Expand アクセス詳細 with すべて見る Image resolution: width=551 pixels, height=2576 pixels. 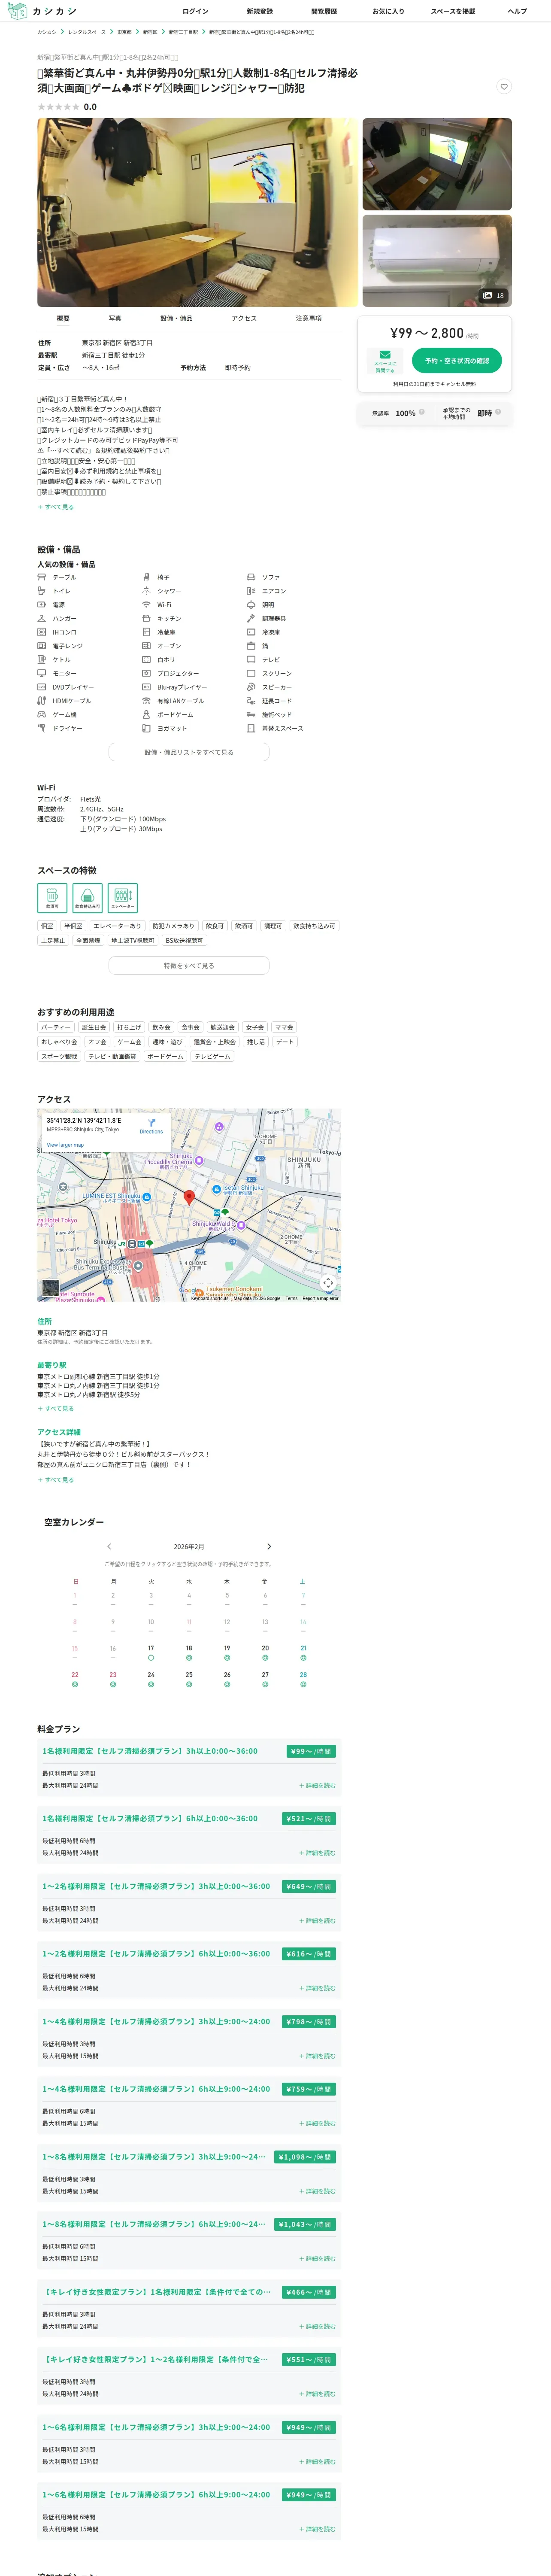56,1479
